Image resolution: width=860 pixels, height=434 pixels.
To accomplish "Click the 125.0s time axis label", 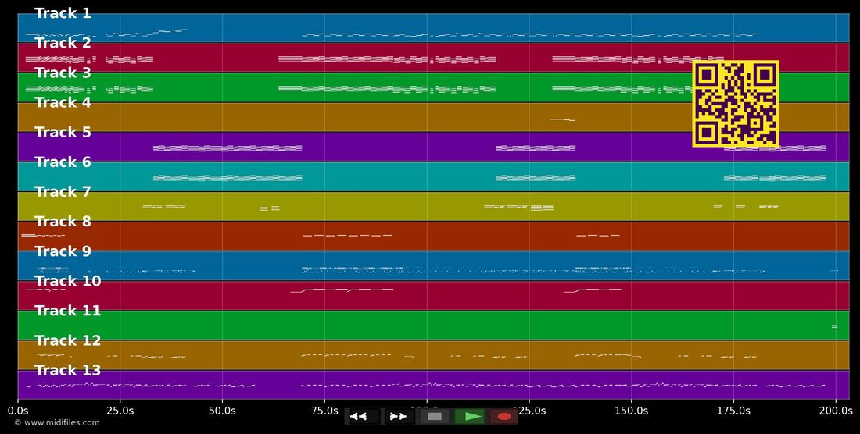I will [529, 411].
